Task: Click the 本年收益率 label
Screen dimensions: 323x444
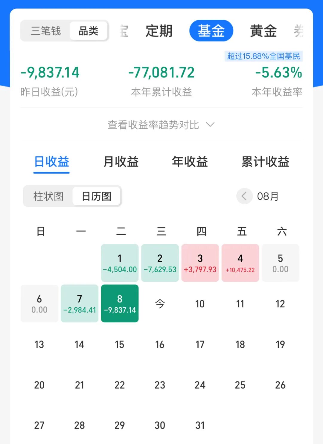Action: pyautogui.click(x=277, y=92)
